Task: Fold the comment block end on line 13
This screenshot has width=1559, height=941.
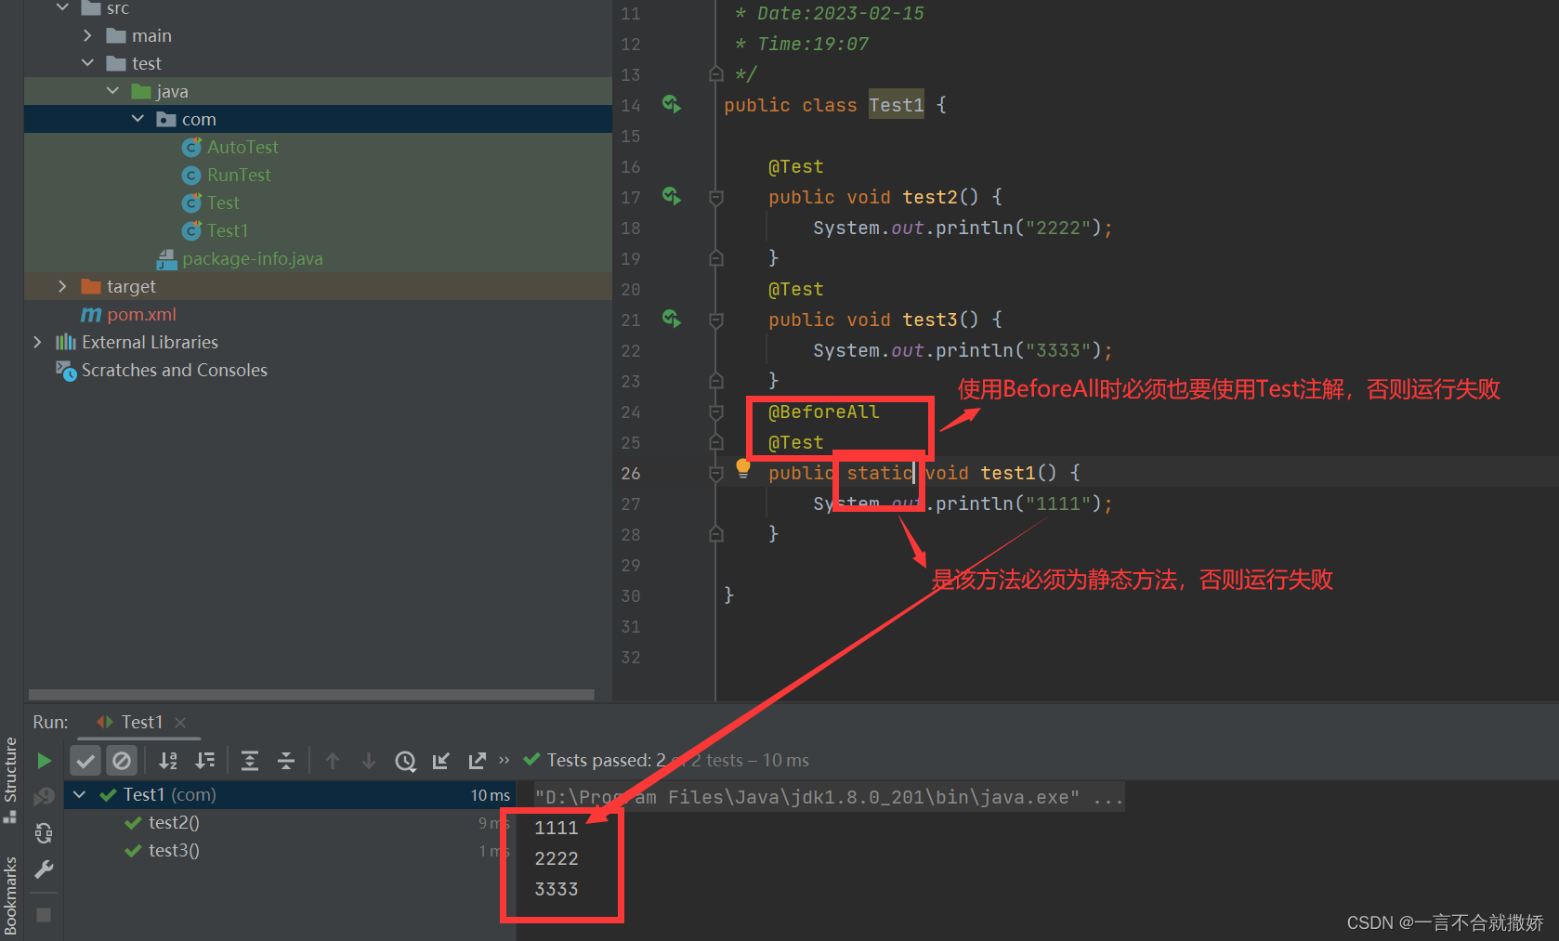Action: 716,74
